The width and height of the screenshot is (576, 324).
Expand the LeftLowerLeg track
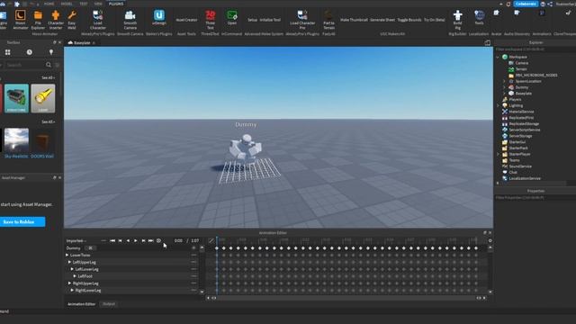click(x=72, y=269)
